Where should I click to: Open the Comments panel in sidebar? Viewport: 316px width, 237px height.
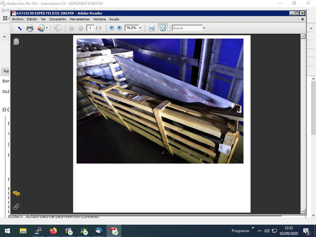16,194
